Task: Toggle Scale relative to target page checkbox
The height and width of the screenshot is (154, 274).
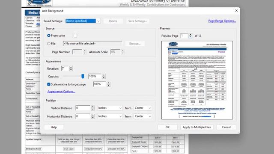Action: point(49,84)
